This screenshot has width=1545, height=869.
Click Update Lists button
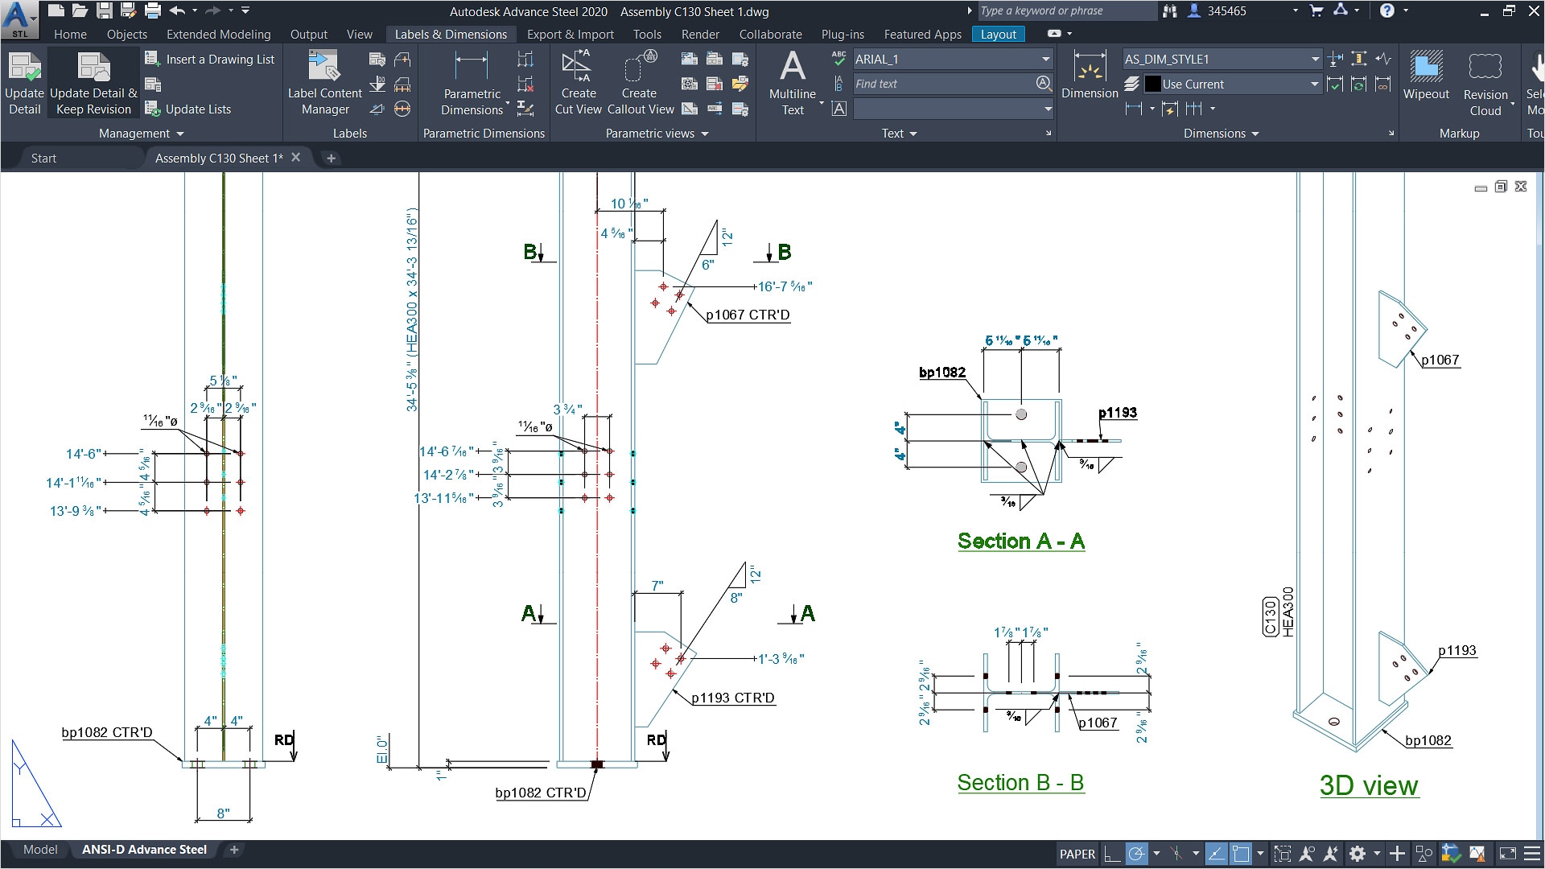click(x=188, y=109)
